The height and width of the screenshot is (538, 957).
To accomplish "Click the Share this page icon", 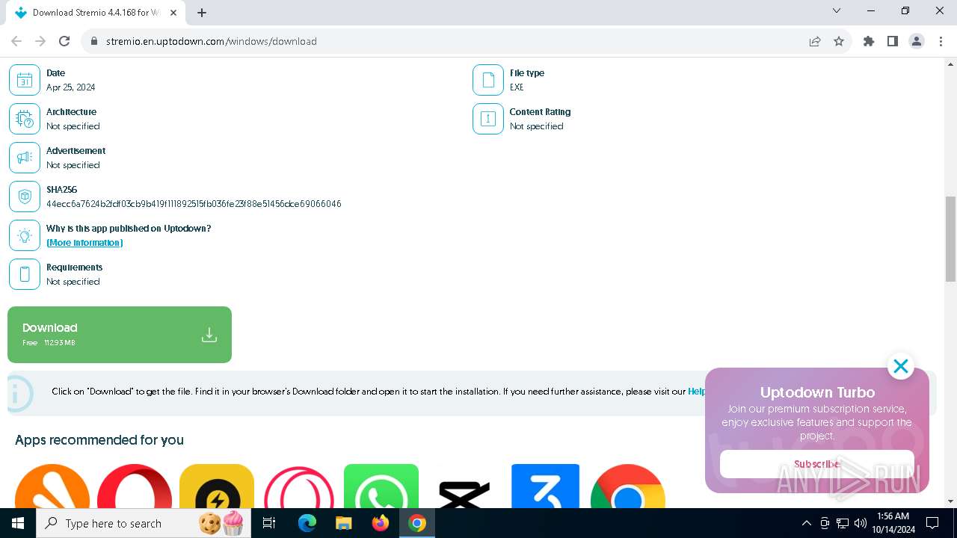I will click(x=815, y=41).
